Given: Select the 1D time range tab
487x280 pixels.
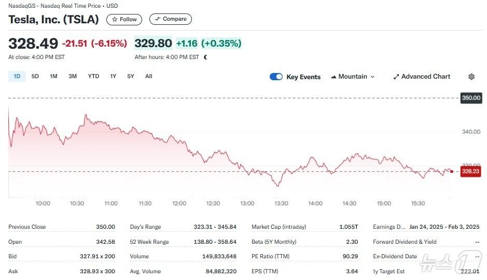Looking at the screenshot, I should (x=17, y=77).
